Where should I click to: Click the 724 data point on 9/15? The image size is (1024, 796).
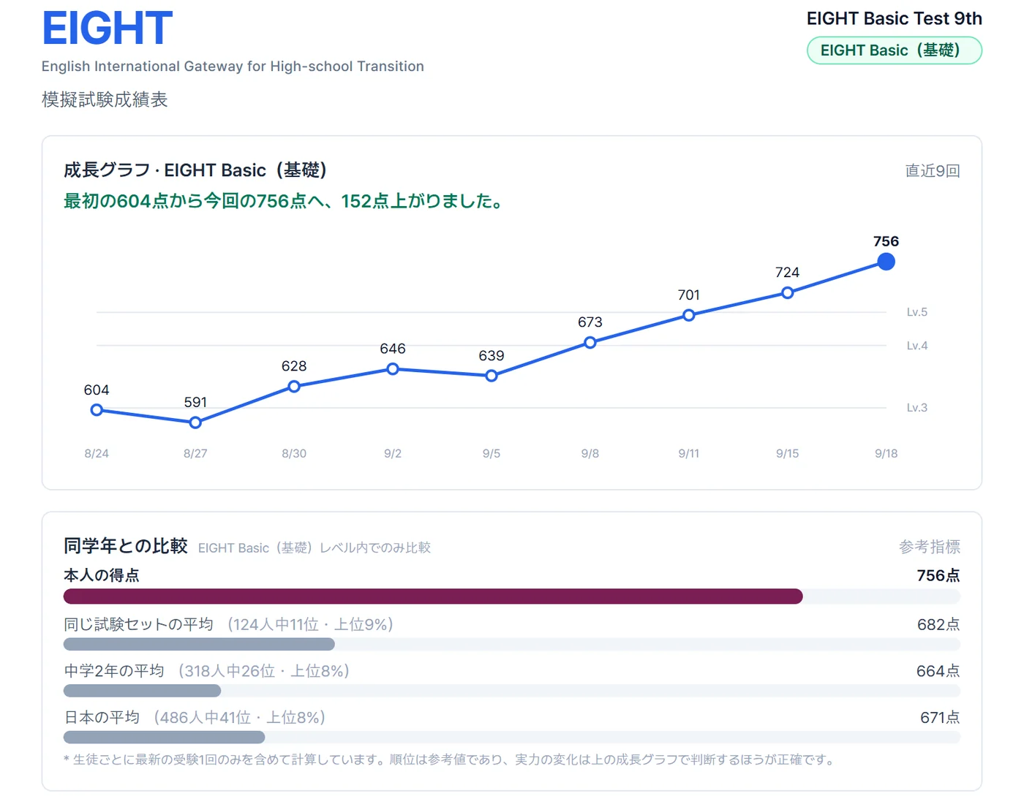(x=787, y=293)
